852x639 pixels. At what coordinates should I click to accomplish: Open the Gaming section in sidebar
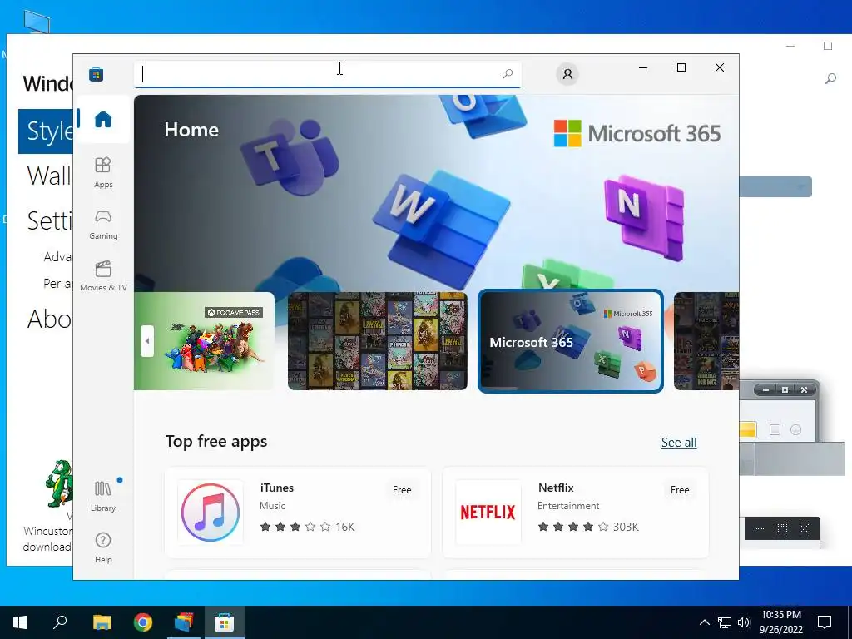(x=102, y=225)
